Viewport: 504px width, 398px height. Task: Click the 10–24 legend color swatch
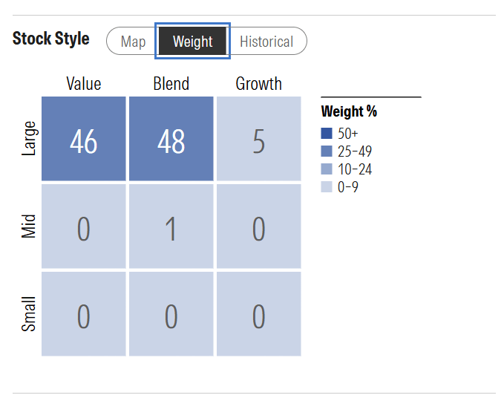pyautogui.click(x=327, y=169)
